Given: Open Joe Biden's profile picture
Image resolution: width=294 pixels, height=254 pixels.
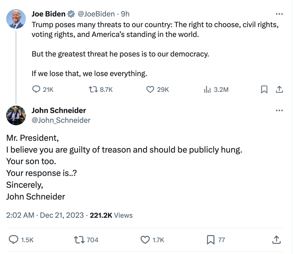Looking at the screenshot, I should click(16, 19).
